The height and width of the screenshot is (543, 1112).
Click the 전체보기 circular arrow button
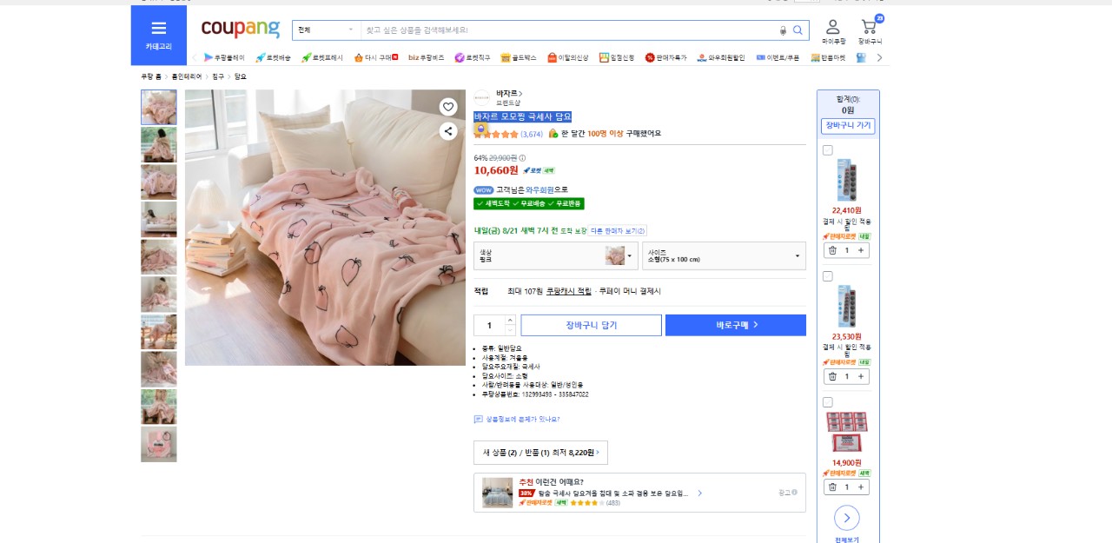pyautogui.click(x=847, y=519)
